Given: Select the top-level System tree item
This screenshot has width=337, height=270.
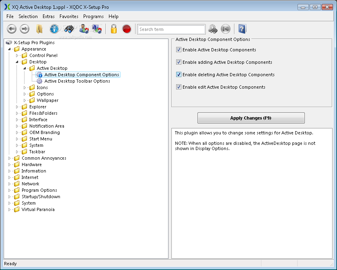Looking at the screenshot, I should (29, 203).
